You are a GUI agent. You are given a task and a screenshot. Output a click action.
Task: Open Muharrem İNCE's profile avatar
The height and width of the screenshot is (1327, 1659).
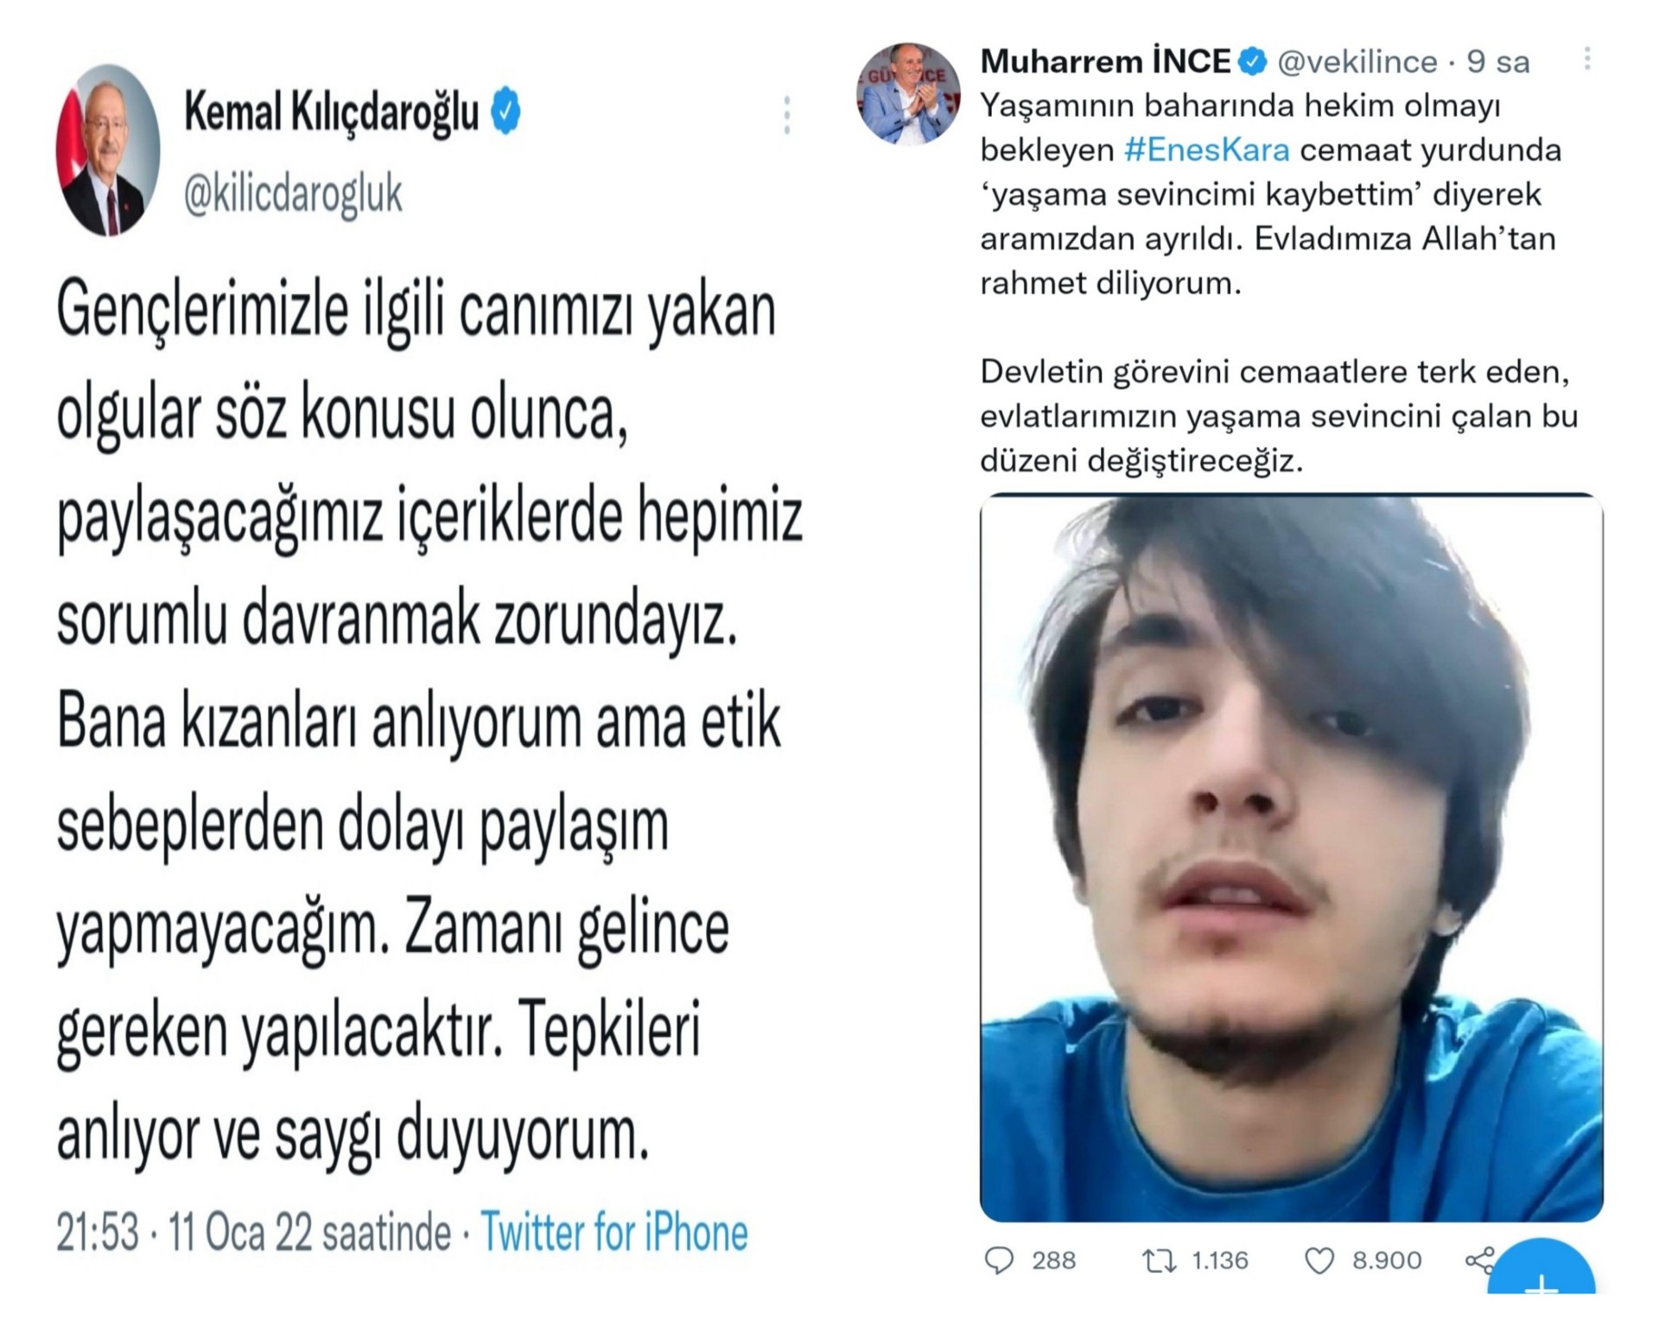(908, 94)
